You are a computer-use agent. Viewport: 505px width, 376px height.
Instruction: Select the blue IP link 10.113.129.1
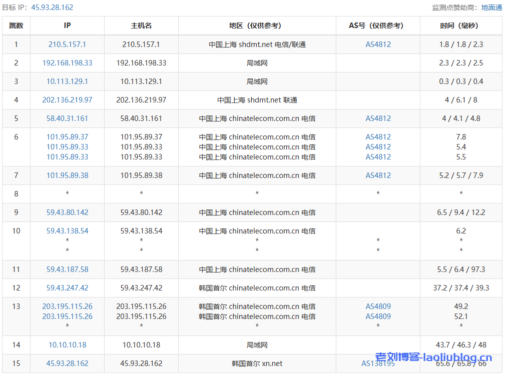(67, 81)
